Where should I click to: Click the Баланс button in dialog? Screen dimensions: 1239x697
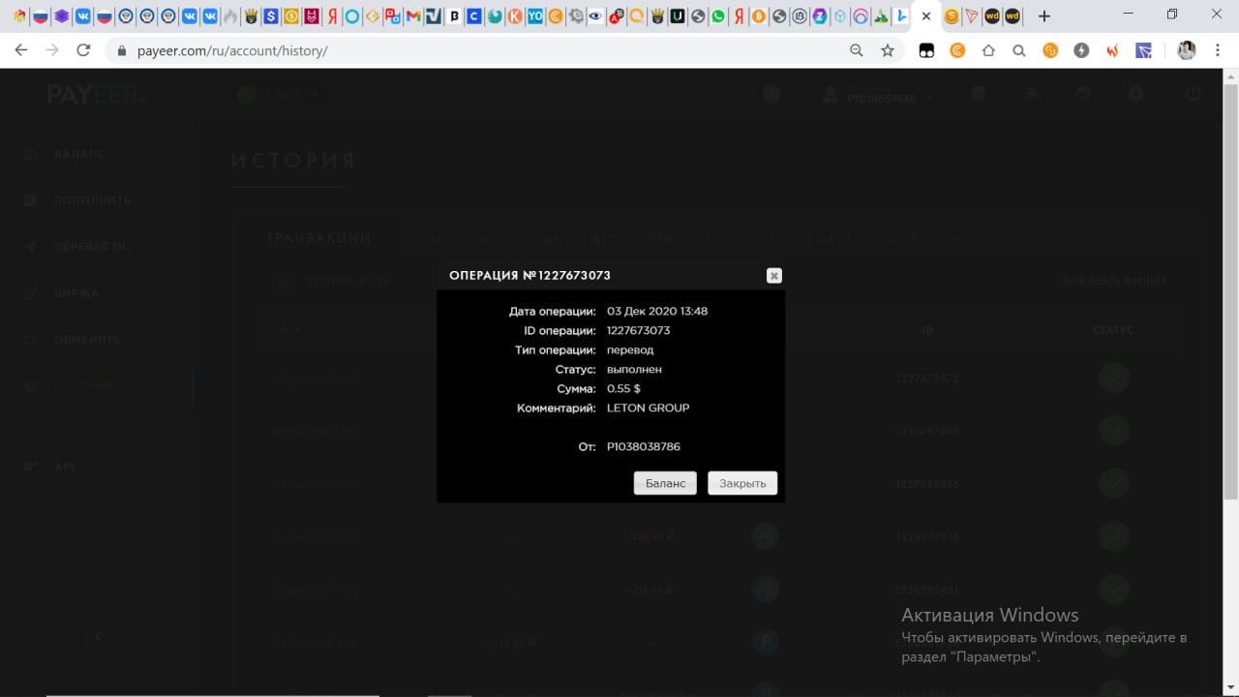tap(665, 483)
